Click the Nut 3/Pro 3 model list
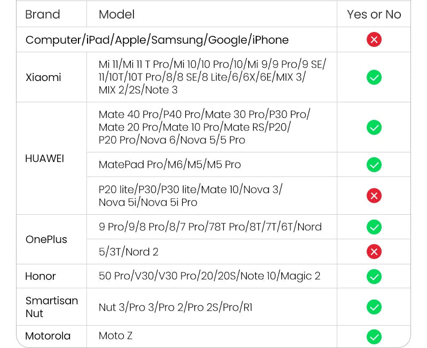This screenshot has height=348, width=427. [176, 307]
